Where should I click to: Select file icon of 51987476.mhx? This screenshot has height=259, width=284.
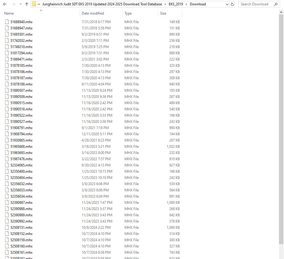coord(7,159)
